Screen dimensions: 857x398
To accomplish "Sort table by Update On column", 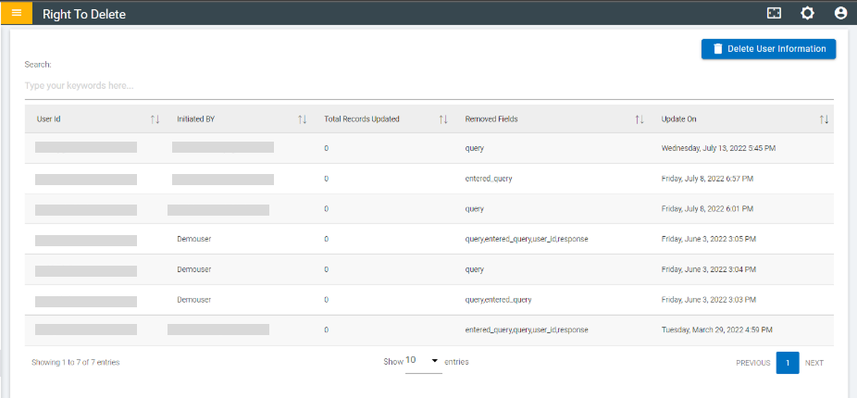I will click(824, 119).
